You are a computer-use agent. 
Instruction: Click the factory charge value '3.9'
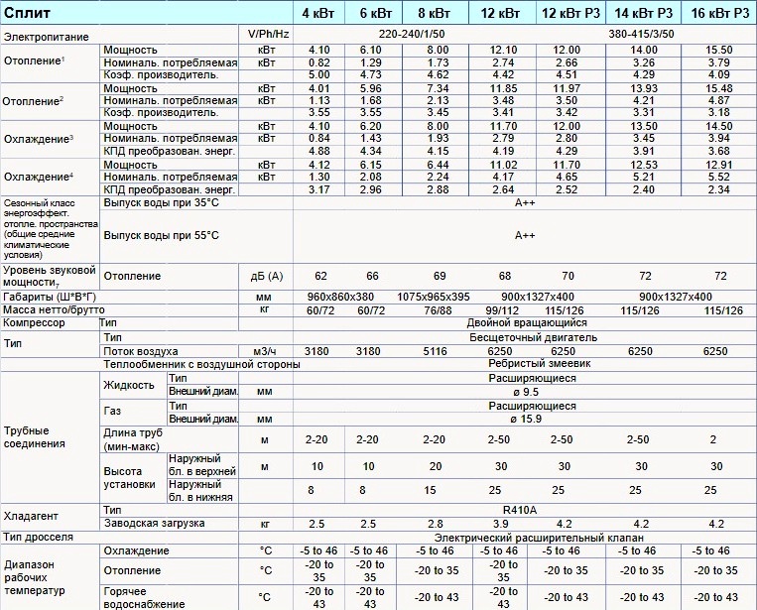501,524
